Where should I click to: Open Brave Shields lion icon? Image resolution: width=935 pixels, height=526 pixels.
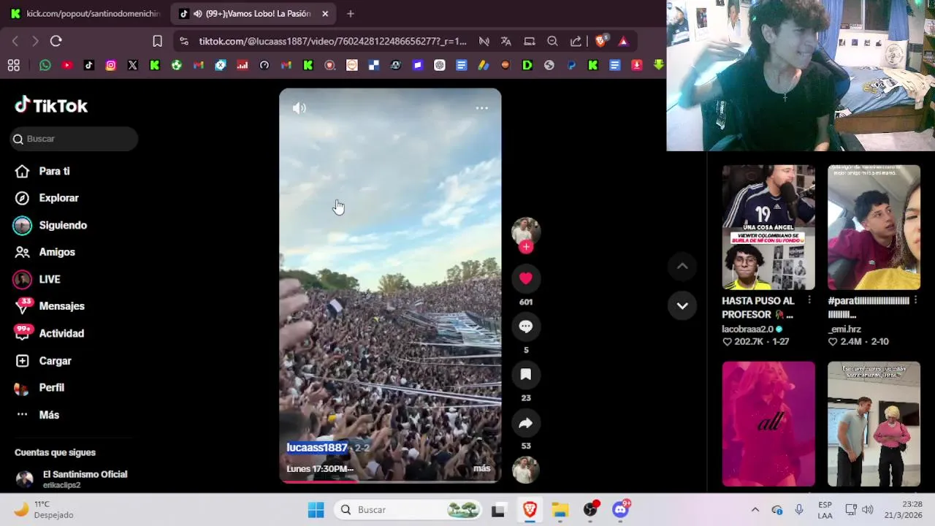600,41
